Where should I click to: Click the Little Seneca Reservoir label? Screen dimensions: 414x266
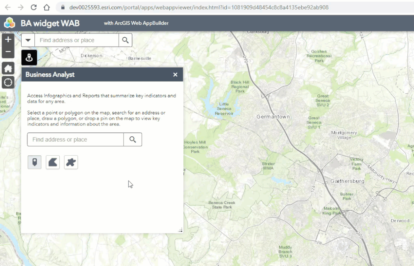click(224, 109)
